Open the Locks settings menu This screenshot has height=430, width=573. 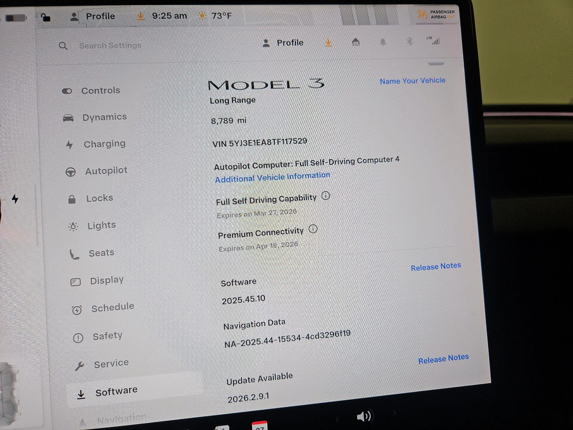click(x=90, y=199)
